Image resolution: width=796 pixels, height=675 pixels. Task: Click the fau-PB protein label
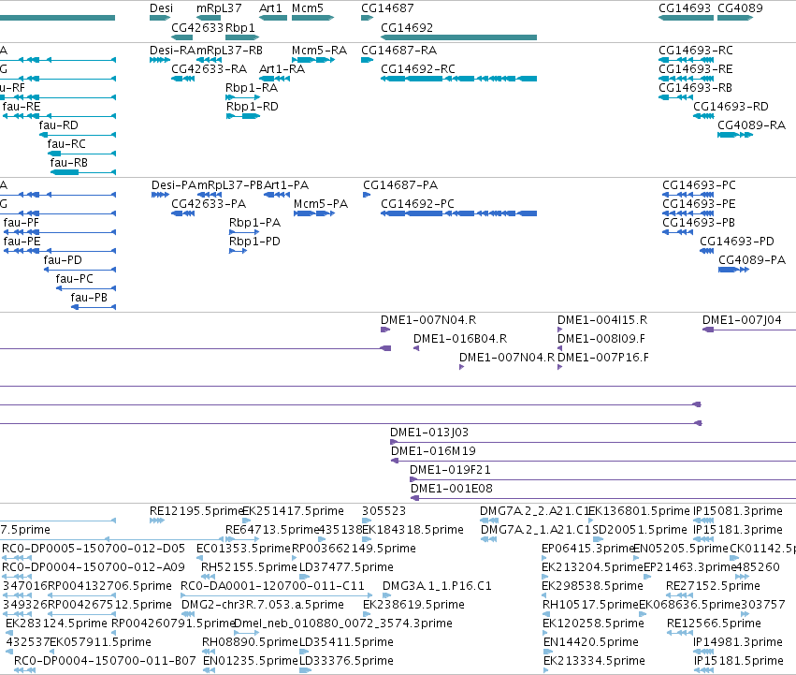point(89,298)
